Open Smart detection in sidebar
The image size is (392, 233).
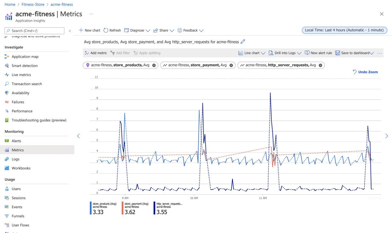click(24, 66)
